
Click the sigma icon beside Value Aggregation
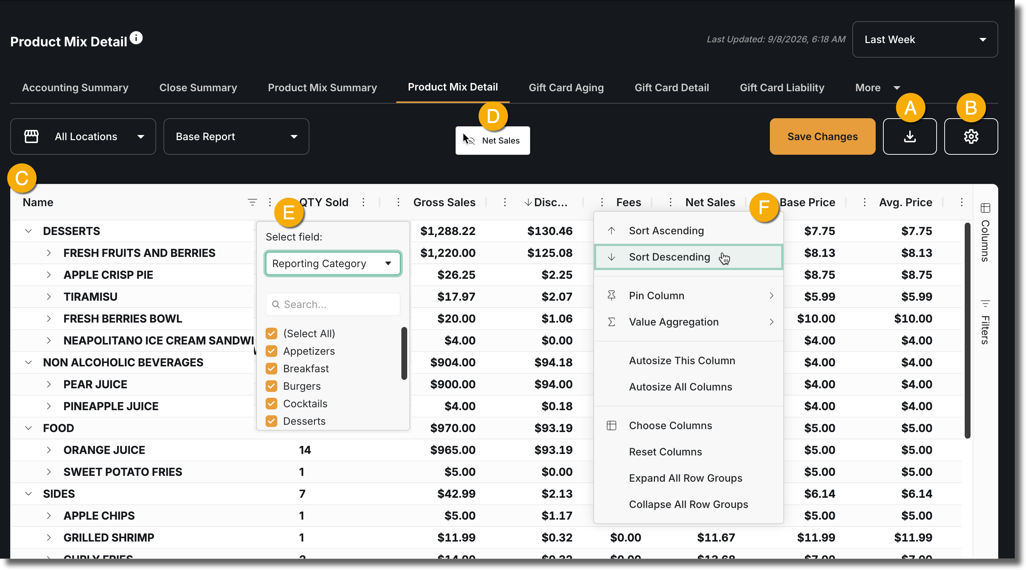coord(612,322)
